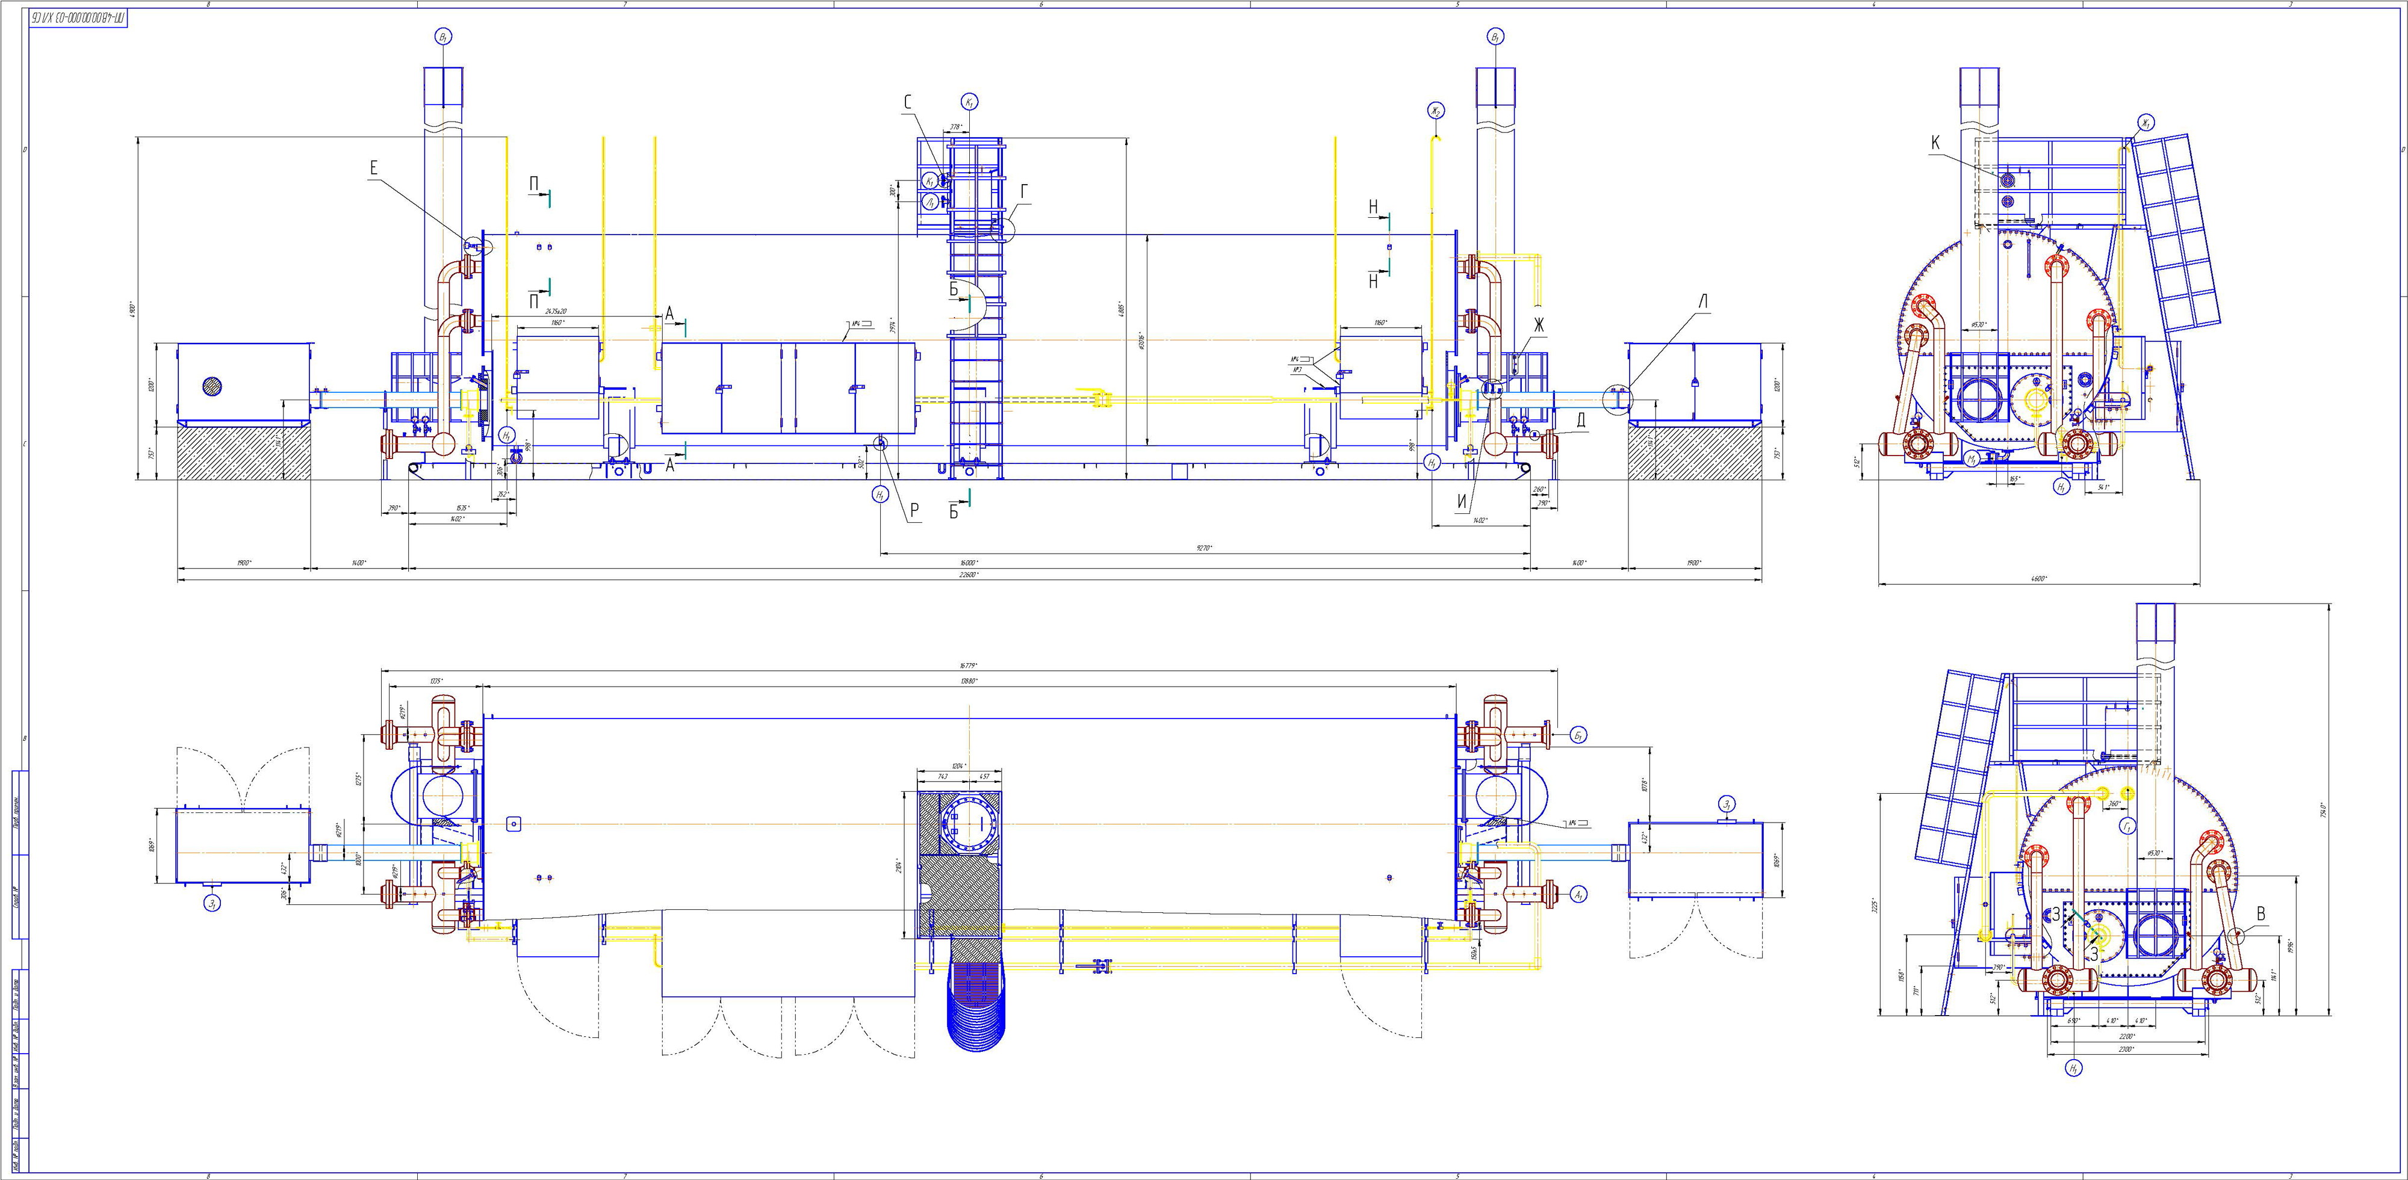Screen dimensions: 2408x1180
Task: Click the callout letter Е near the left stack
Action: [x=373, y=168]
